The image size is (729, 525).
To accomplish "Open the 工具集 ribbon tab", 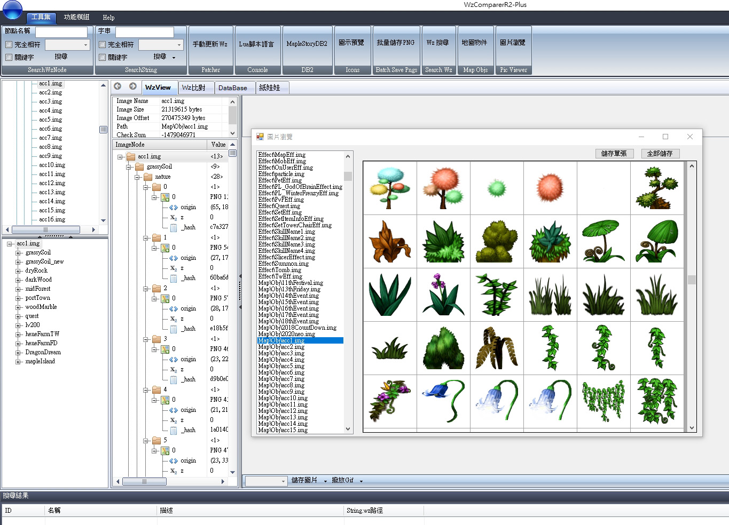I will pos(41,17).
